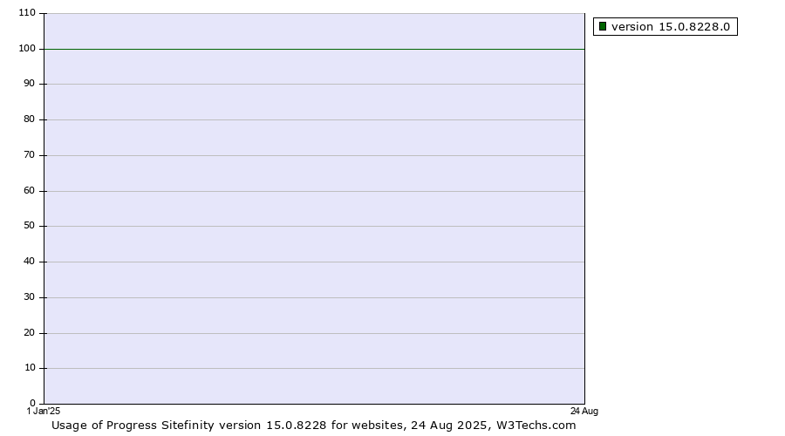Viewport: 785px width, 436px height.
Task: Click the y-axis label '70'
Action: [x=29, y=155]
